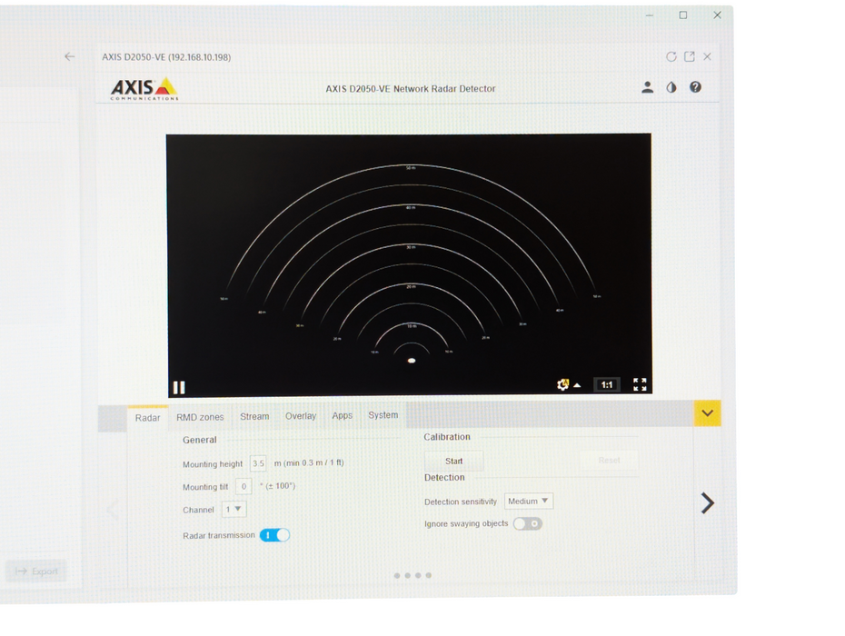Close the AXIS D2050-VE device panel
The width and height of the screenshot is (845, 636).
pyautogui.click(x=707, y=56)
